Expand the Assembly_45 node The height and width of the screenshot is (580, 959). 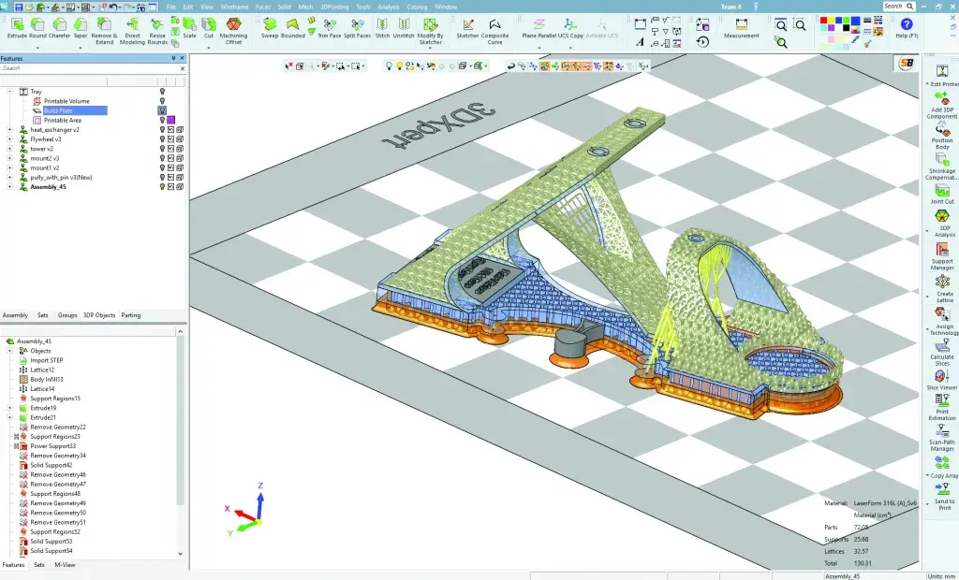pyautogui.click(x=8, y=186)
